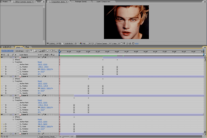Toggle Rotation stopwatch of Layer 2

(x=18, y=129)
